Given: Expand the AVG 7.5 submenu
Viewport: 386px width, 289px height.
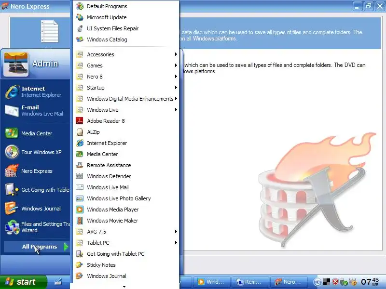Looking at the screenshot, I should pyautogui.click(x=126, y=232).
